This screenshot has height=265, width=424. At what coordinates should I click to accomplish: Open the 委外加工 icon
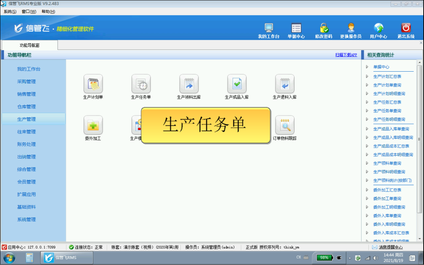pyautogui.click(x=93, y=125)
